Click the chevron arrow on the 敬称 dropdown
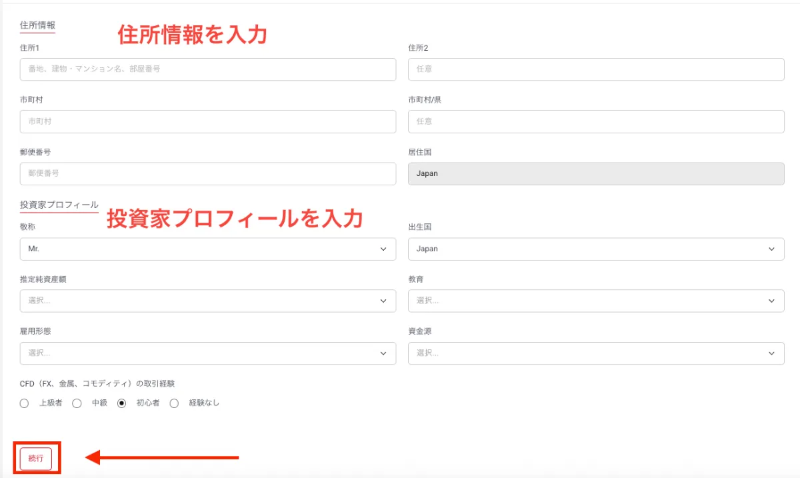Viewport: 800px width, 478px height. pyautogui.click(x=384, y=249)
